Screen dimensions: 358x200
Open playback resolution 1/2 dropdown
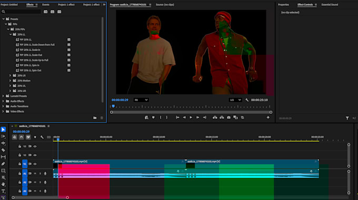tap(235, 100)
